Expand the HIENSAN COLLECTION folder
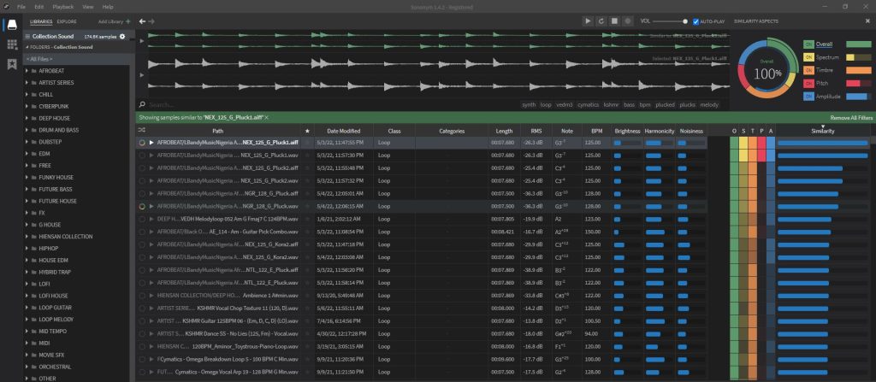 pos(27,237)
